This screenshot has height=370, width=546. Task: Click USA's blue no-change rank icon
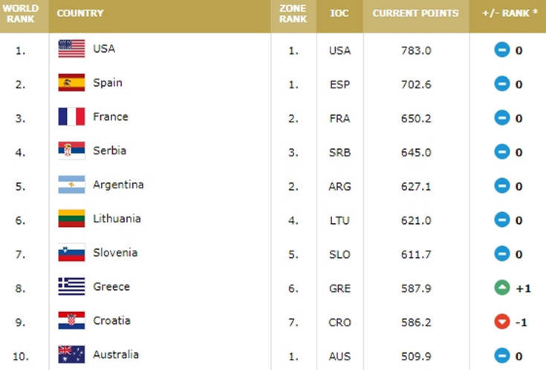pyautogui.click(x=502, y=50)
